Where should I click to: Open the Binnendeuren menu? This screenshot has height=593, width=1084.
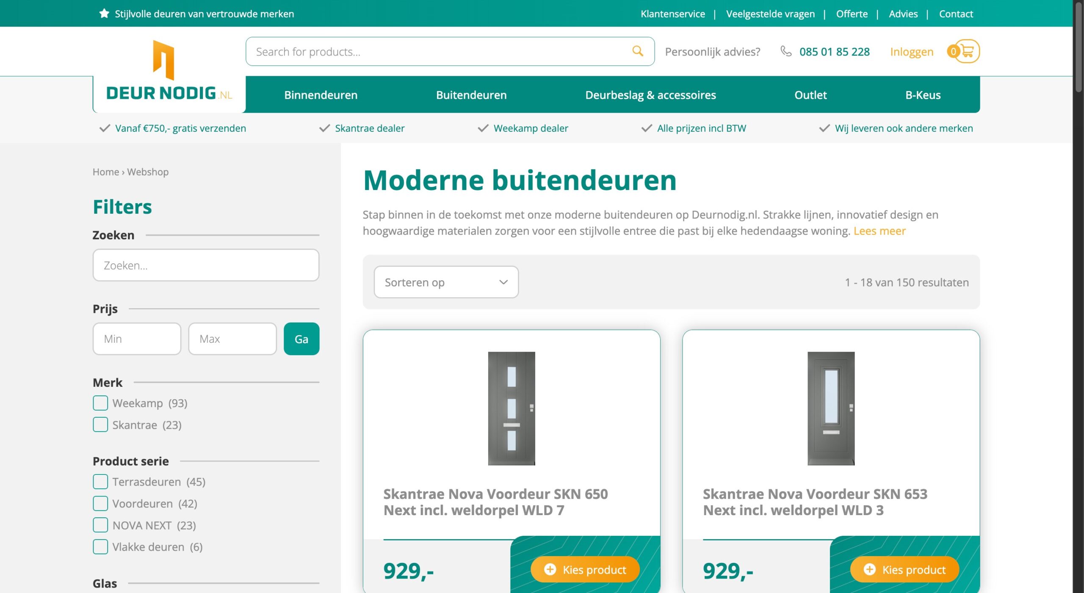pos(321,95)
